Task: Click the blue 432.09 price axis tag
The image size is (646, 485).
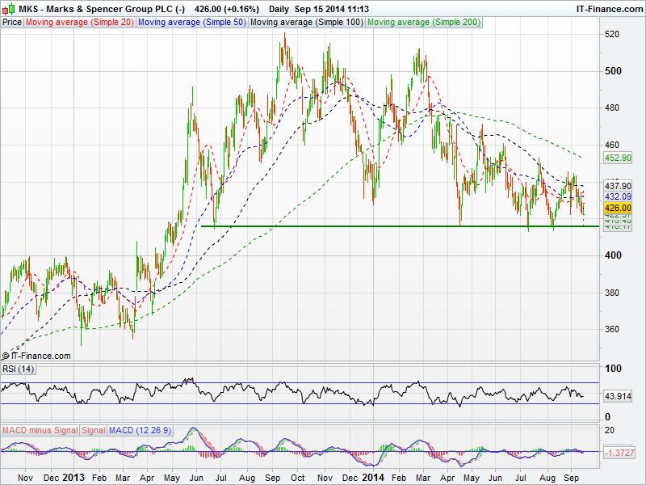Action: 617,196
